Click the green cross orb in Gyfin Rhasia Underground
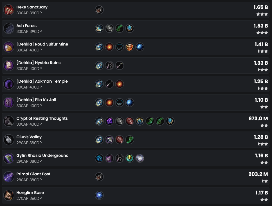 [130, 158]
